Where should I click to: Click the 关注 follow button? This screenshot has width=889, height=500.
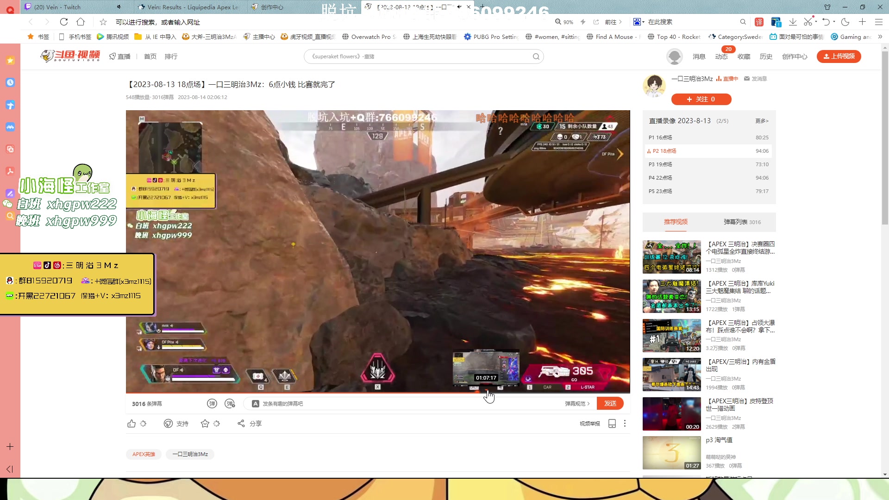(x=701, y=99)
